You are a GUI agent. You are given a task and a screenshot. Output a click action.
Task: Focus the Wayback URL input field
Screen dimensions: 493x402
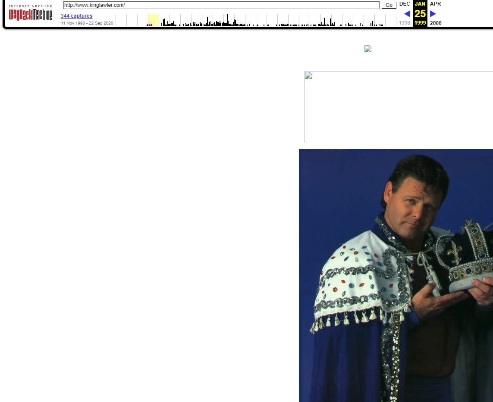click(x=221, y=5)
